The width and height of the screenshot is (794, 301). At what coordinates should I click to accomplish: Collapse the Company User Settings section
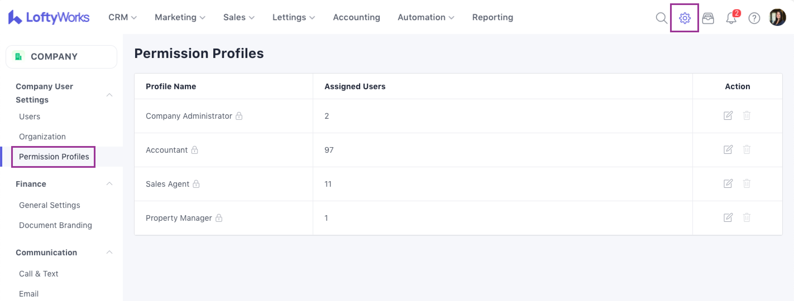click(109, 95)
